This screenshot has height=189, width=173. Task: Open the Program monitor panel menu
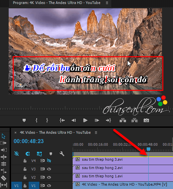[107, 3]
